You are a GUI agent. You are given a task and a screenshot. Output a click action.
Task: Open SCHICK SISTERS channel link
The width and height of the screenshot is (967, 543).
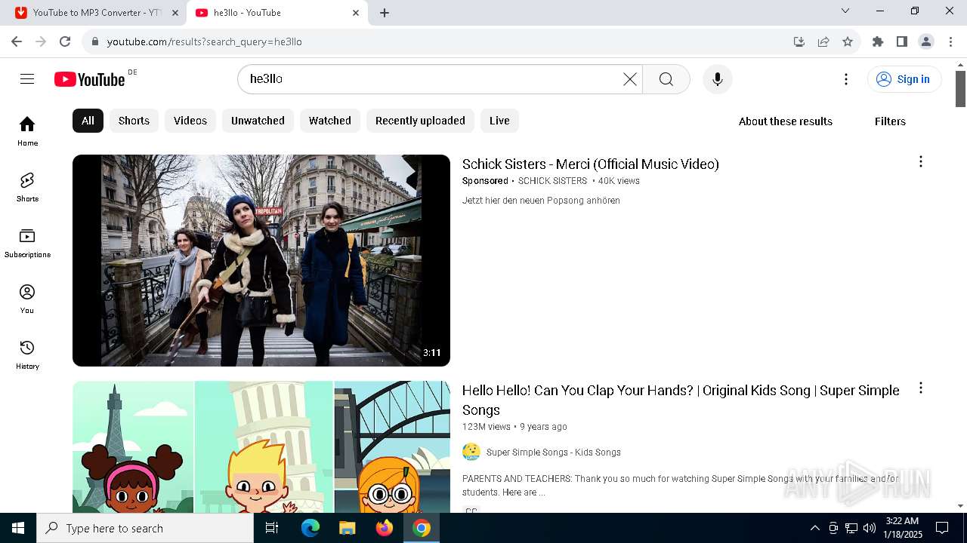tap(552, 181)
